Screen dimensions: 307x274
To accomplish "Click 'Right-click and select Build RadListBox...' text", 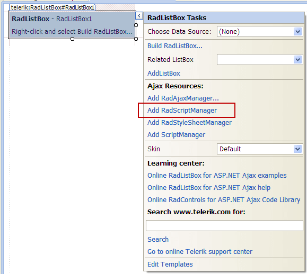I will (x=72, y=31).
